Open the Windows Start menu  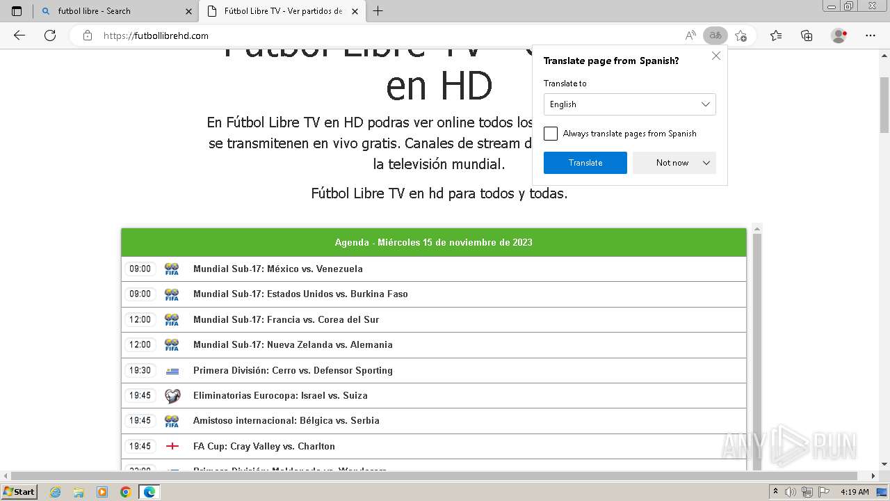coord(19,491)
